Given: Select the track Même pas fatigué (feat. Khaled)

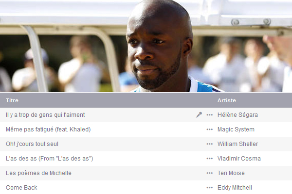Looking at the screenshot, I should 48,129.
